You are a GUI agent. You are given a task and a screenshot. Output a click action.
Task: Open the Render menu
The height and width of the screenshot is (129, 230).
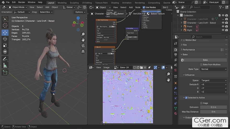point(22,2)
